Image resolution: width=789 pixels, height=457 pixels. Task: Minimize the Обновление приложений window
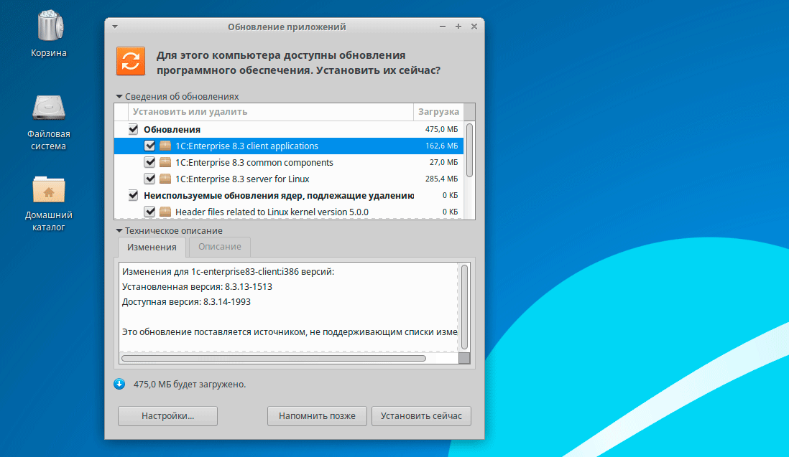443,27
